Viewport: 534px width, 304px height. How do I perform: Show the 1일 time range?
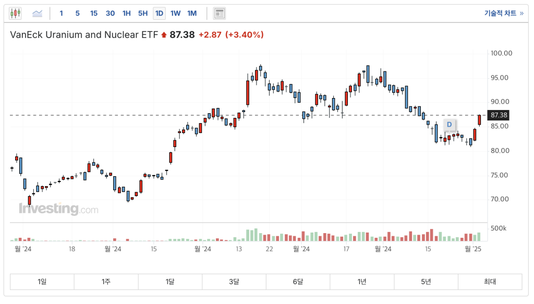coord(42,282)
